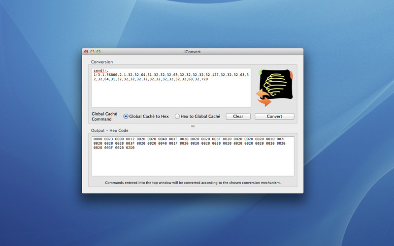Zoom iConvert window with green button
This screenshot has width=394, height=246.
coord(98,52)
